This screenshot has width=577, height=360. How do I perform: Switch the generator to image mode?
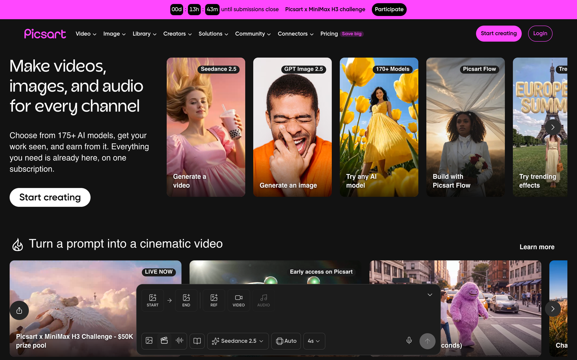(149, 341)
